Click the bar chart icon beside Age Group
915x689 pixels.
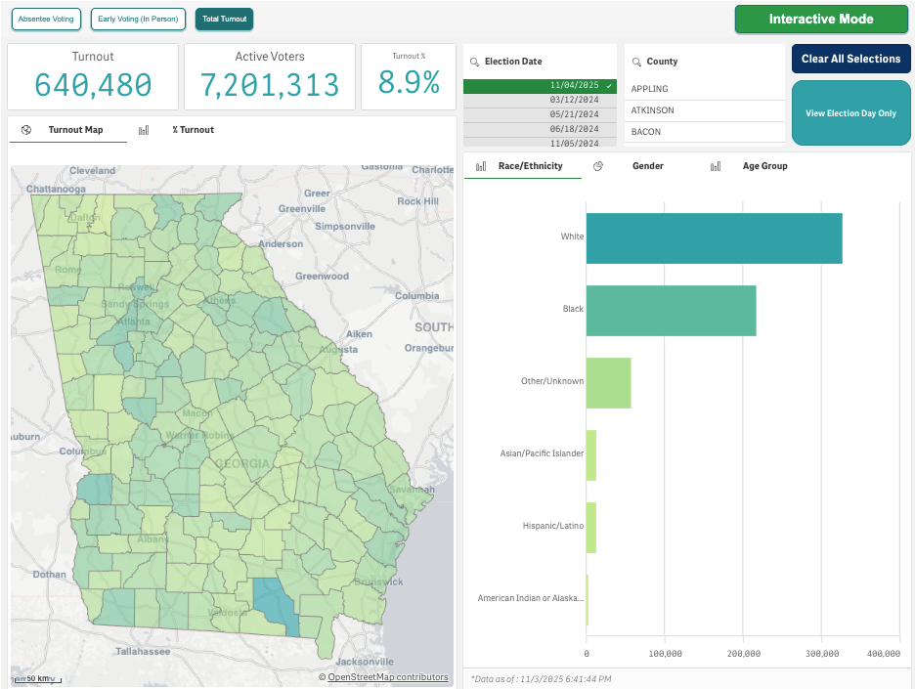(x=716, y=166)
